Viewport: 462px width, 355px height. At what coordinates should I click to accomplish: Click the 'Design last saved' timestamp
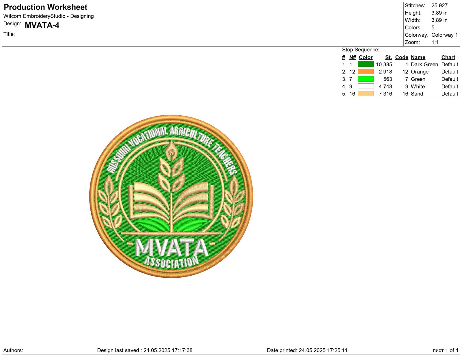(x=145, y=350)
